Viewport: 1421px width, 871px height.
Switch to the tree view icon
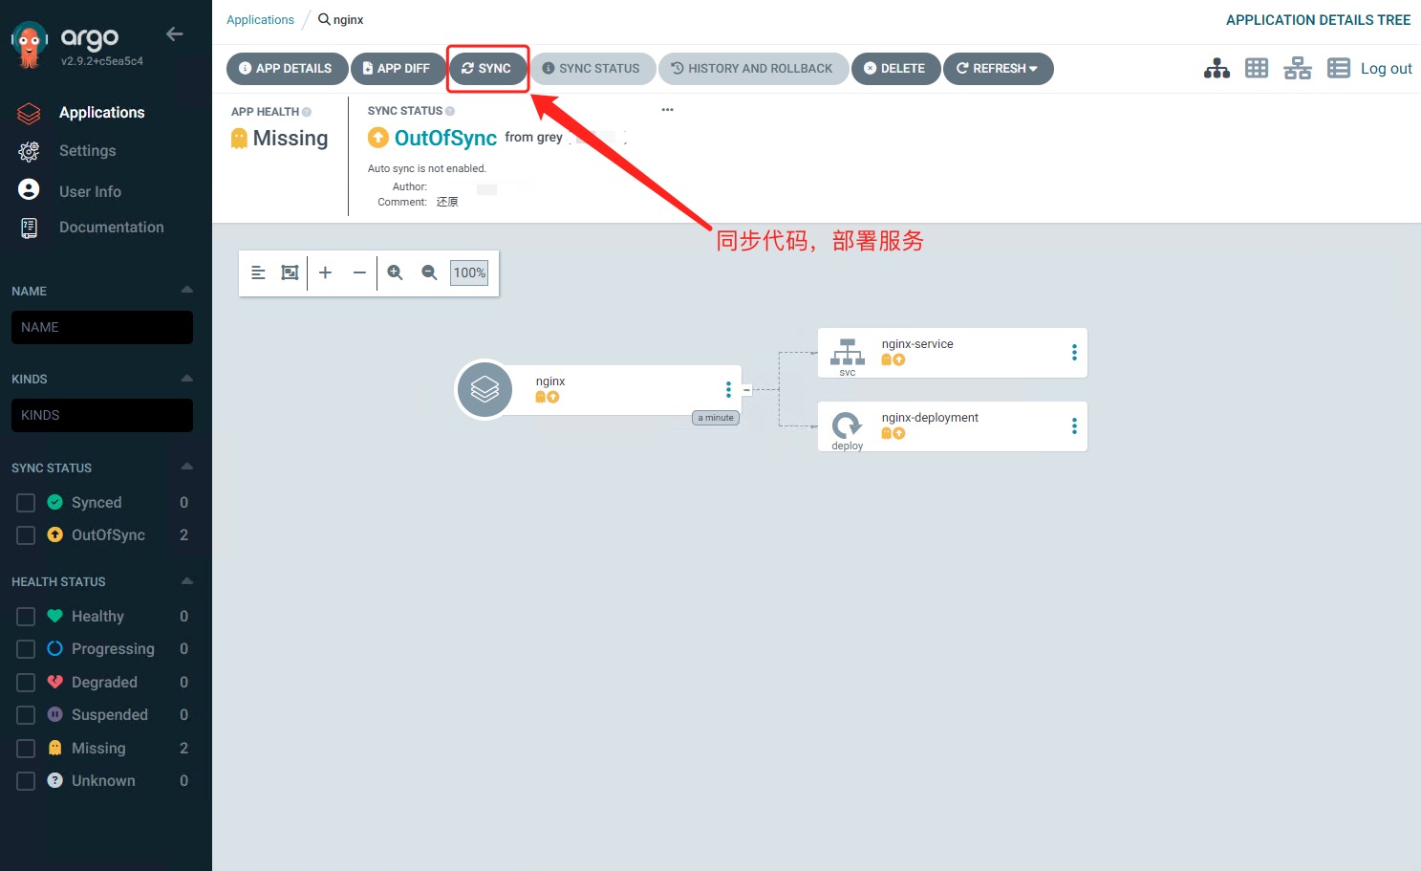click(x=1216, y=69)
